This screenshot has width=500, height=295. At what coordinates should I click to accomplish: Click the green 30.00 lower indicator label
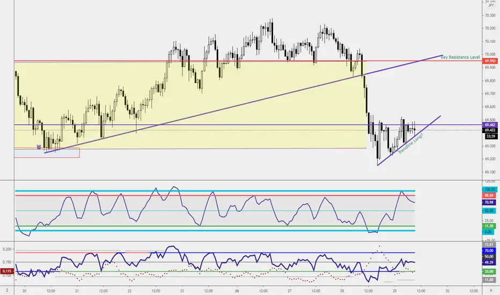coord(489,271)
